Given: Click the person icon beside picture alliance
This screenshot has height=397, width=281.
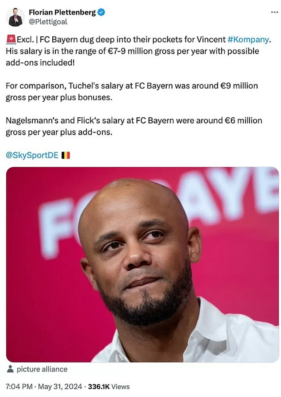Looking at the screenshot, I should pos(11,369).
